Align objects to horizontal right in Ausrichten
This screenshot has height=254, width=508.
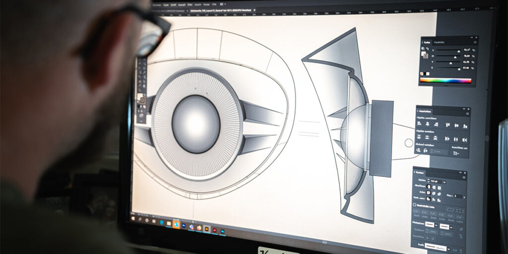[x=436, y=125]
